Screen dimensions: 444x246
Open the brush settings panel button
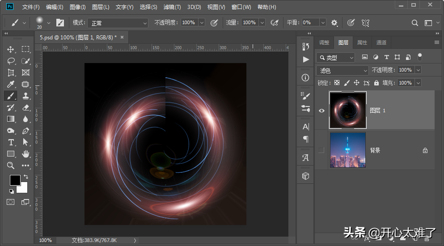(x=60, y=23)
